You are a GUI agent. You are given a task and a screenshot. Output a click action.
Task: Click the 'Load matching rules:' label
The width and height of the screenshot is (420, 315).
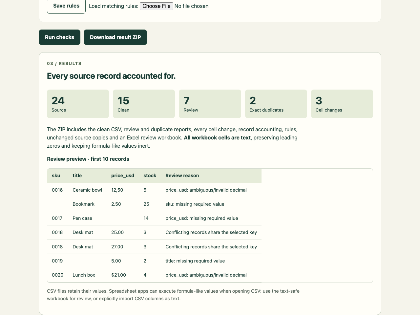click(114, 6)
